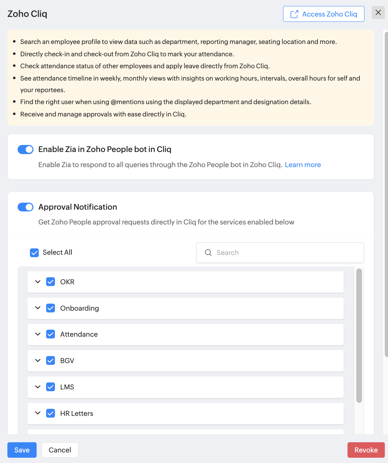Uncheck the Select All checkbox

pos(34,253)
